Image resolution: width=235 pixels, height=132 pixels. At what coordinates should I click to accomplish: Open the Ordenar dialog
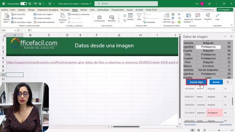tap(130, 17)
